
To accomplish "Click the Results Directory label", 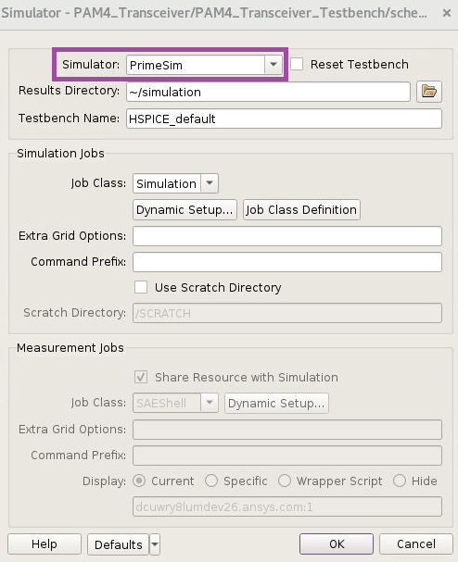I will tap(69, 91).
